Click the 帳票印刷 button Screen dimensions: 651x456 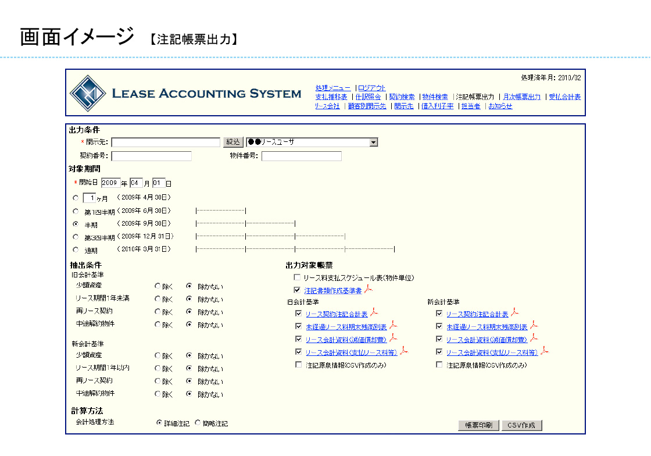(x=479, y=425)
